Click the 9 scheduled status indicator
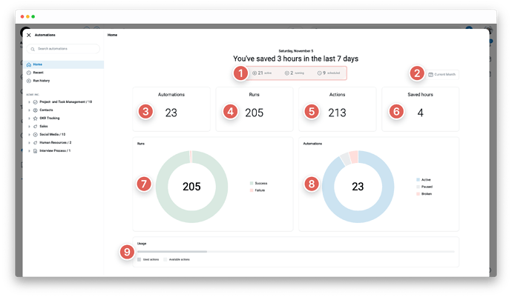The width and height of the screenshot is (512, 297). point(329,73)
